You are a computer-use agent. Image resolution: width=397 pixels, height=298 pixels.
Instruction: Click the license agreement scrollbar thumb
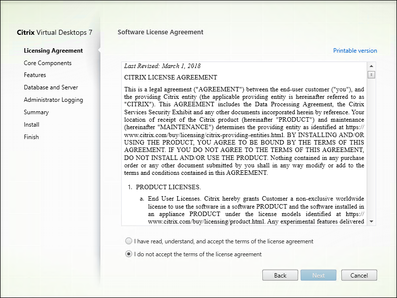pos(371,75)
